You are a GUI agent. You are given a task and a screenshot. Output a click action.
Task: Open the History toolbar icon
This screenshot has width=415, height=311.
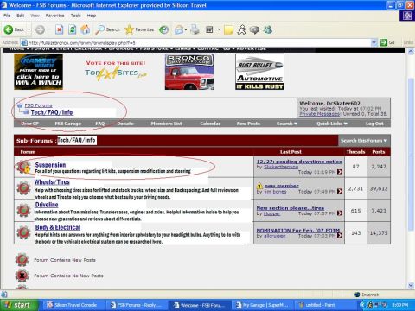click(x=164, y=29)
